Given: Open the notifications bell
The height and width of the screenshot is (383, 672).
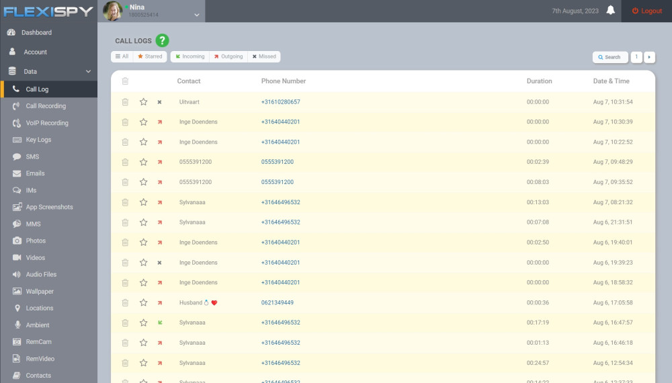Looking at the screenshot, I should (x=610, y=11).
